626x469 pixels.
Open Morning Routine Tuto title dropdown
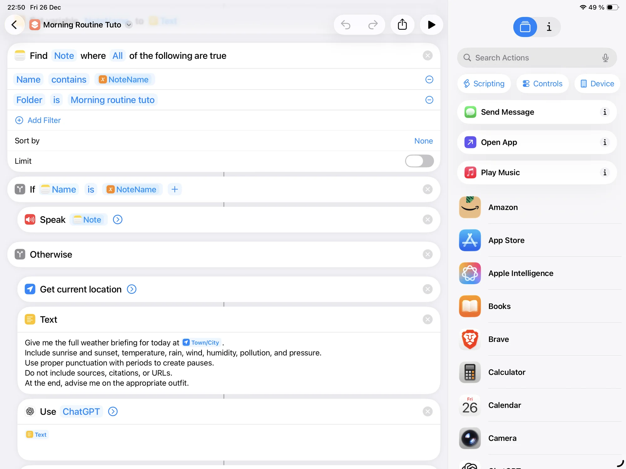[x=129, y=25]
